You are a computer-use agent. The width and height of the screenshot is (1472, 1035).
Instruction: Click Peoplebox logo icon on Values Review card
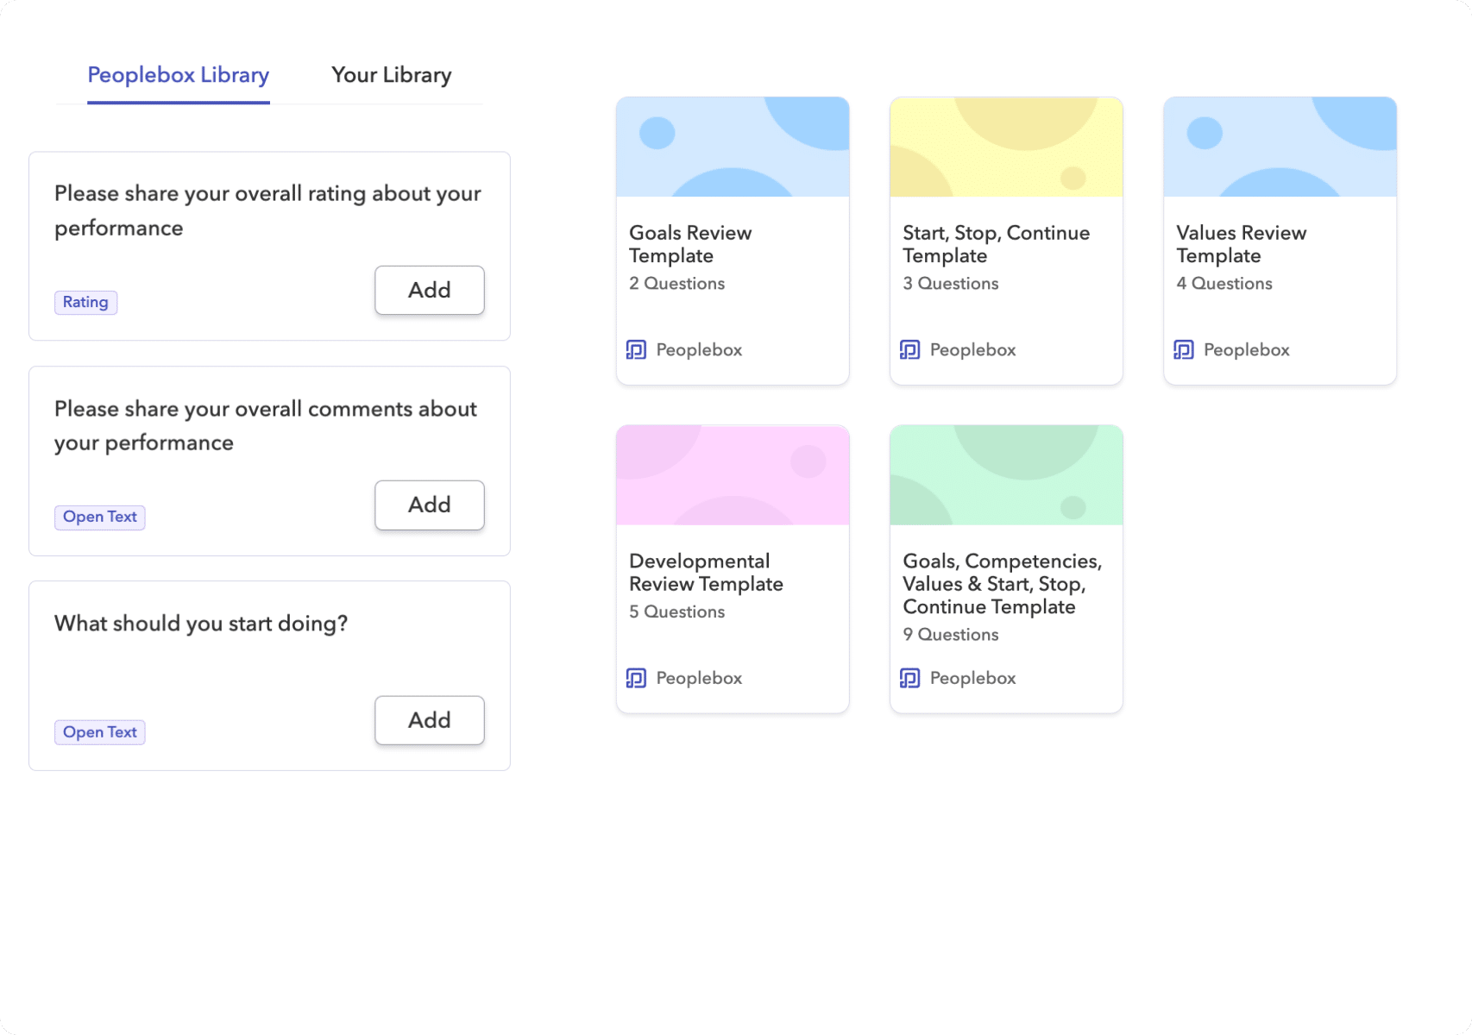pos(1183,349)
